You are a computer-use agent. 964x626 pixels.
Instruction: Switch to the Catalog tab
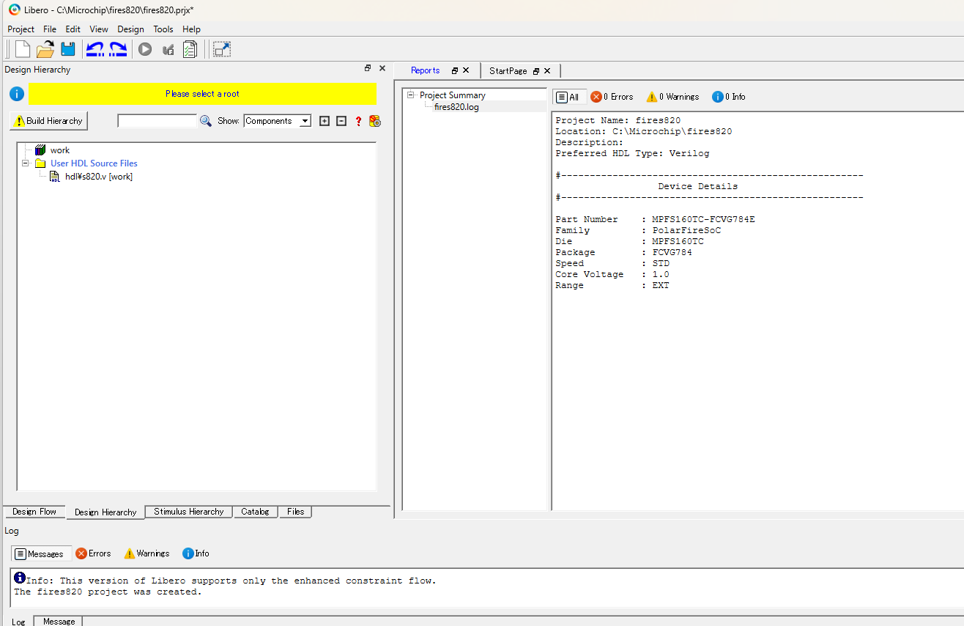pyautogui.click(x=255, y=512)
